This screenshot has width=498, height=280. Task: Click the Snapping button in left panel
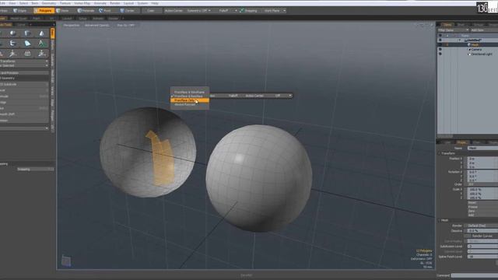pyautogui.click(x=35, y=170)
